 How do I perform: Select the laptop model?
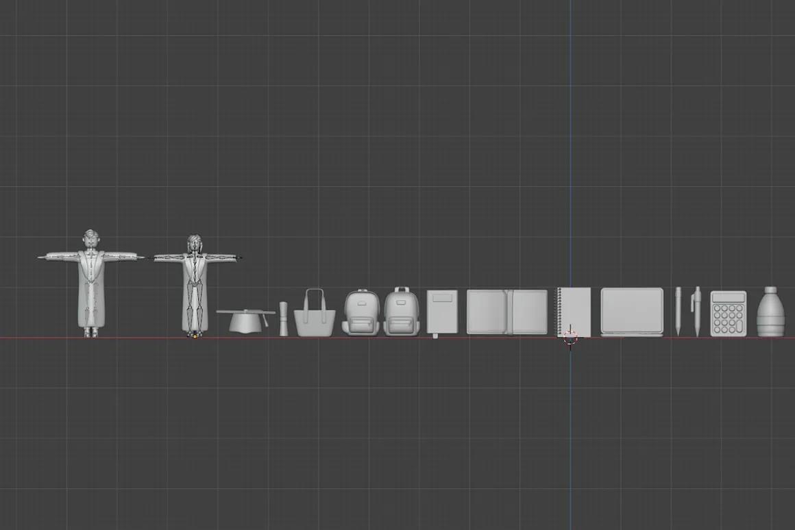click(x=633, y=312)
